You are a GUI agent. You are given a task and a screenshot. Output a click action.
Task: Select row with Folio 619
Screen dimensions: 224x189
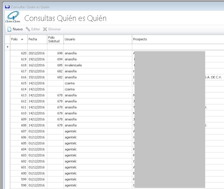coord(117,59)
